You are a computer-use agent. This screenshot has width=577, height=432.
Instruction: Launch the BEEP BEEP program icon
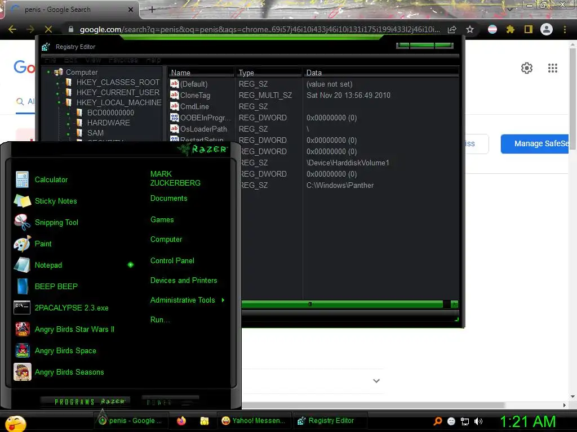(22, 286)
